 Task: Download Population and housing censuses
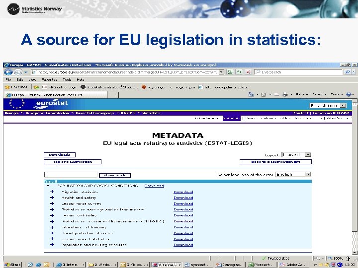click(x=183, y=245)
